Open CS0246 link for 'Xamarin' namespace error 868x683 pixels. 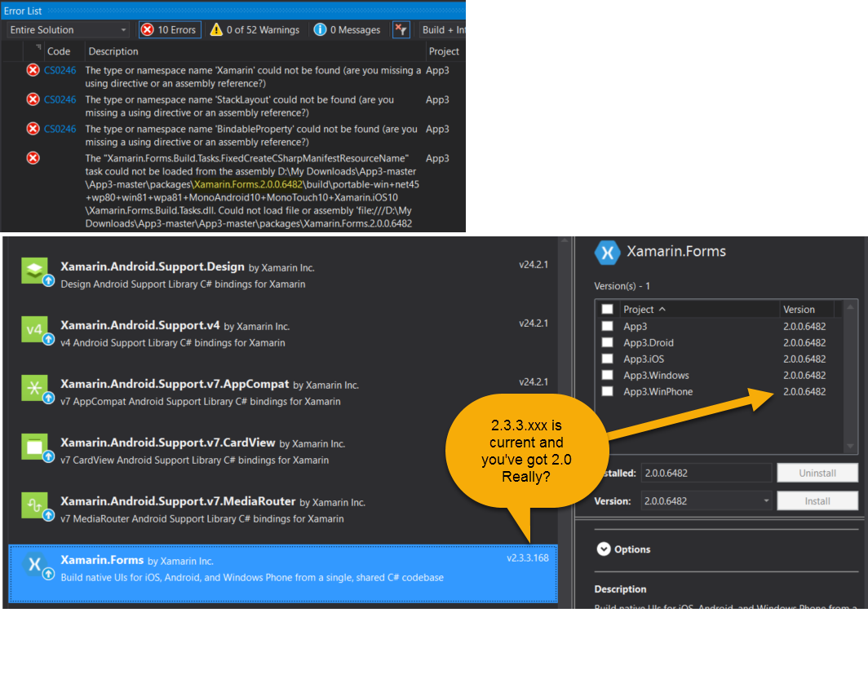[60, 70]
